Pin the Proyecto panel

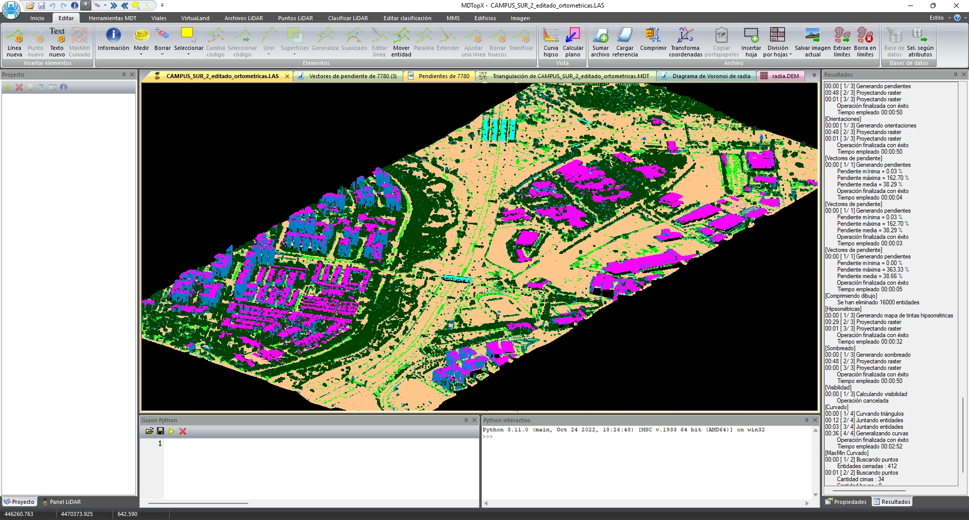[124, 75]
